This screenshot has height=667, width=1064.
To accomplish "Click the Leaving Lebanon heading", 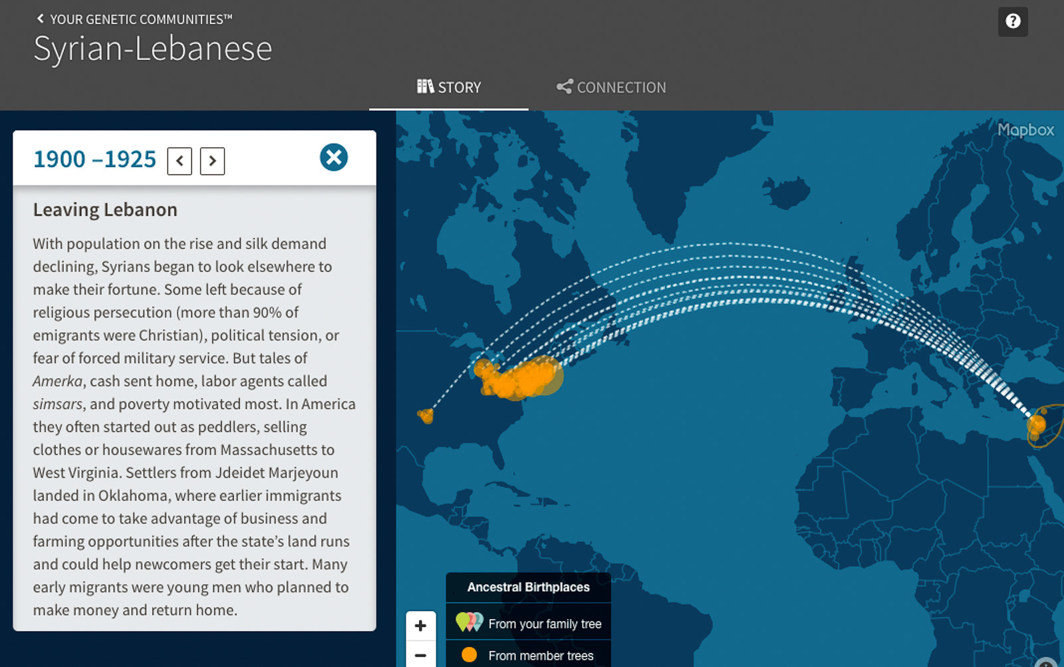I will (x=105, y=209).
